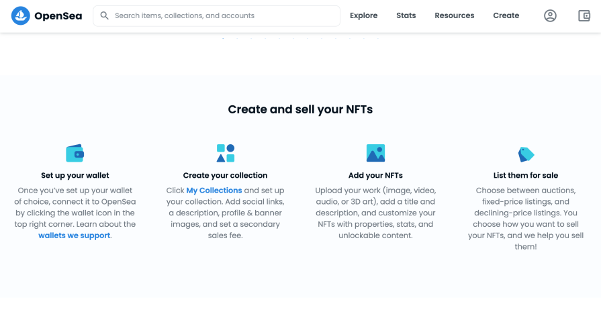601x322 pixels.
Task: Open the Explore menu
Action: pos(364,15)
